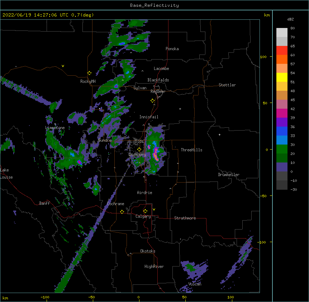Pick the red 60-65 dBZ legend swatch
Image resolution: width=309 pixels, height=302 pixels.
tap(282, 50)
